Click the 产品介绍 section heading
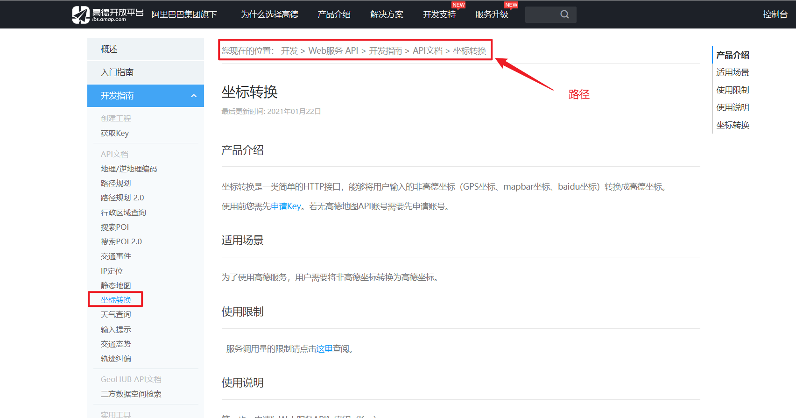This screenshot has width=796, height=418. tap(242, 150)
